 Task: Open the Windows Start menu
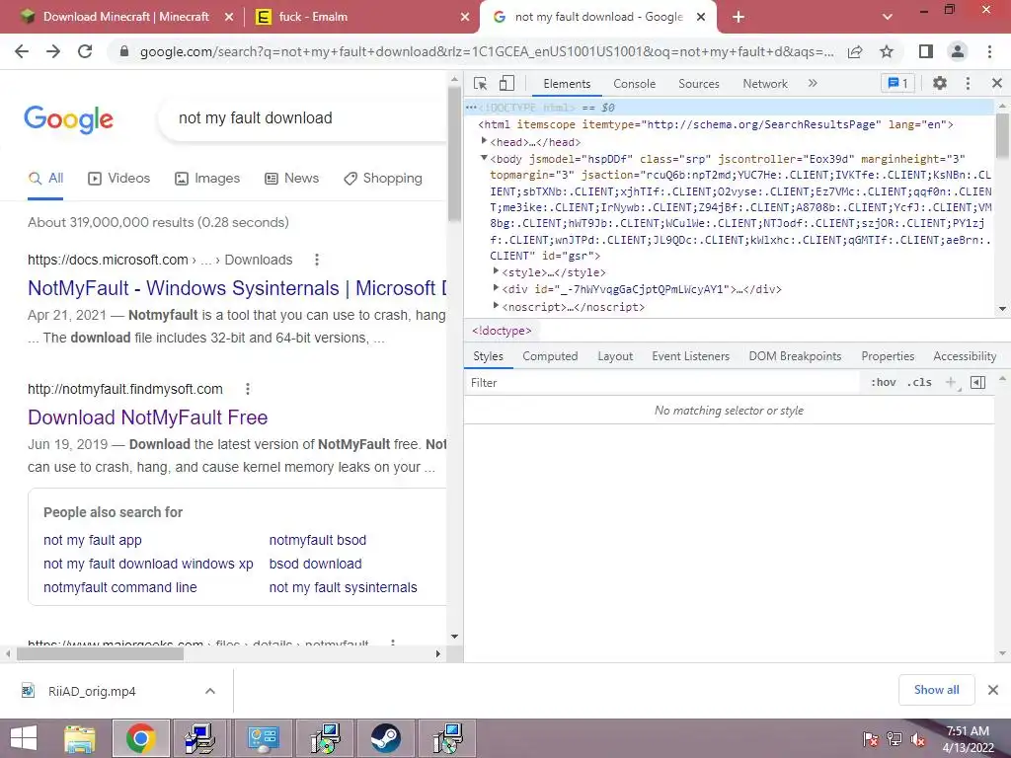(24, 738)
